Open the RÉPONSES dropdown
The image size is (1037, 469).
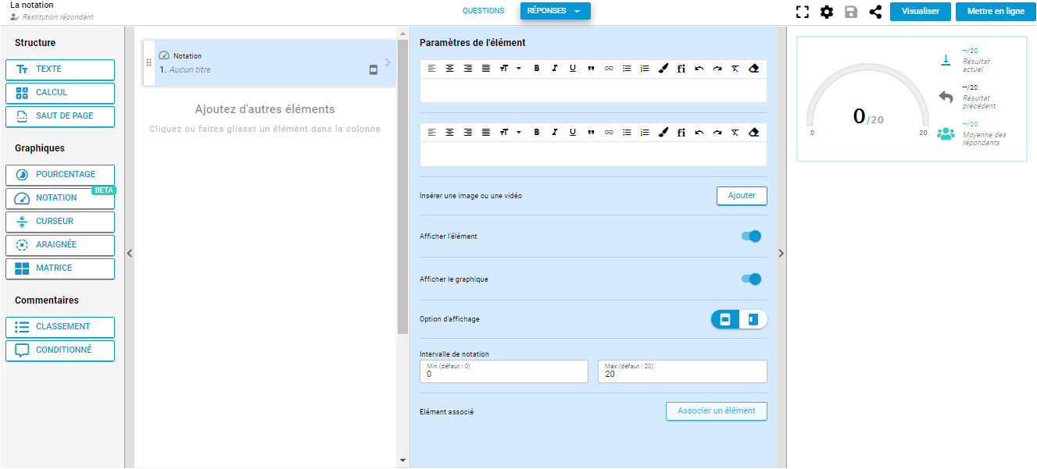(x=556, y=11)
